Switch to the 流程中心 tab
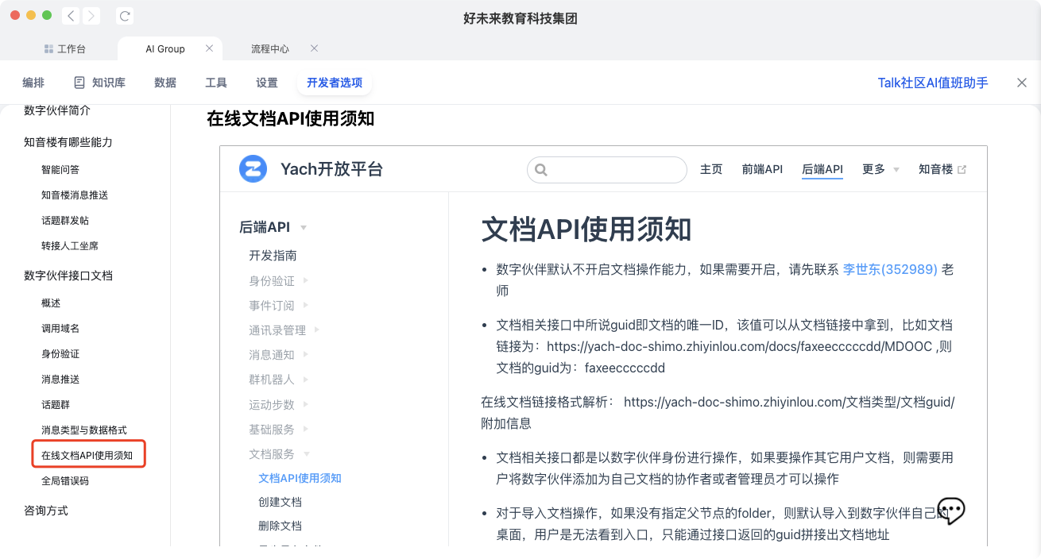The image size is (1041, 559). (x=270, y=48)
